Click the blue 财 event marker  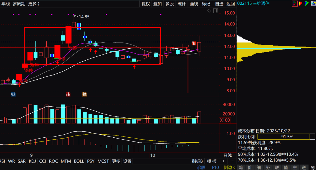[13, 94]
